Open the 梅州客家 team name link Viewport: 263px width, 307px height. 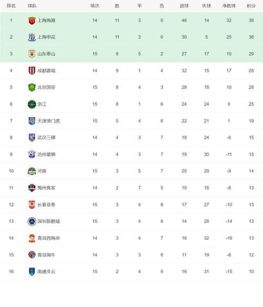[x=46, y=188]
